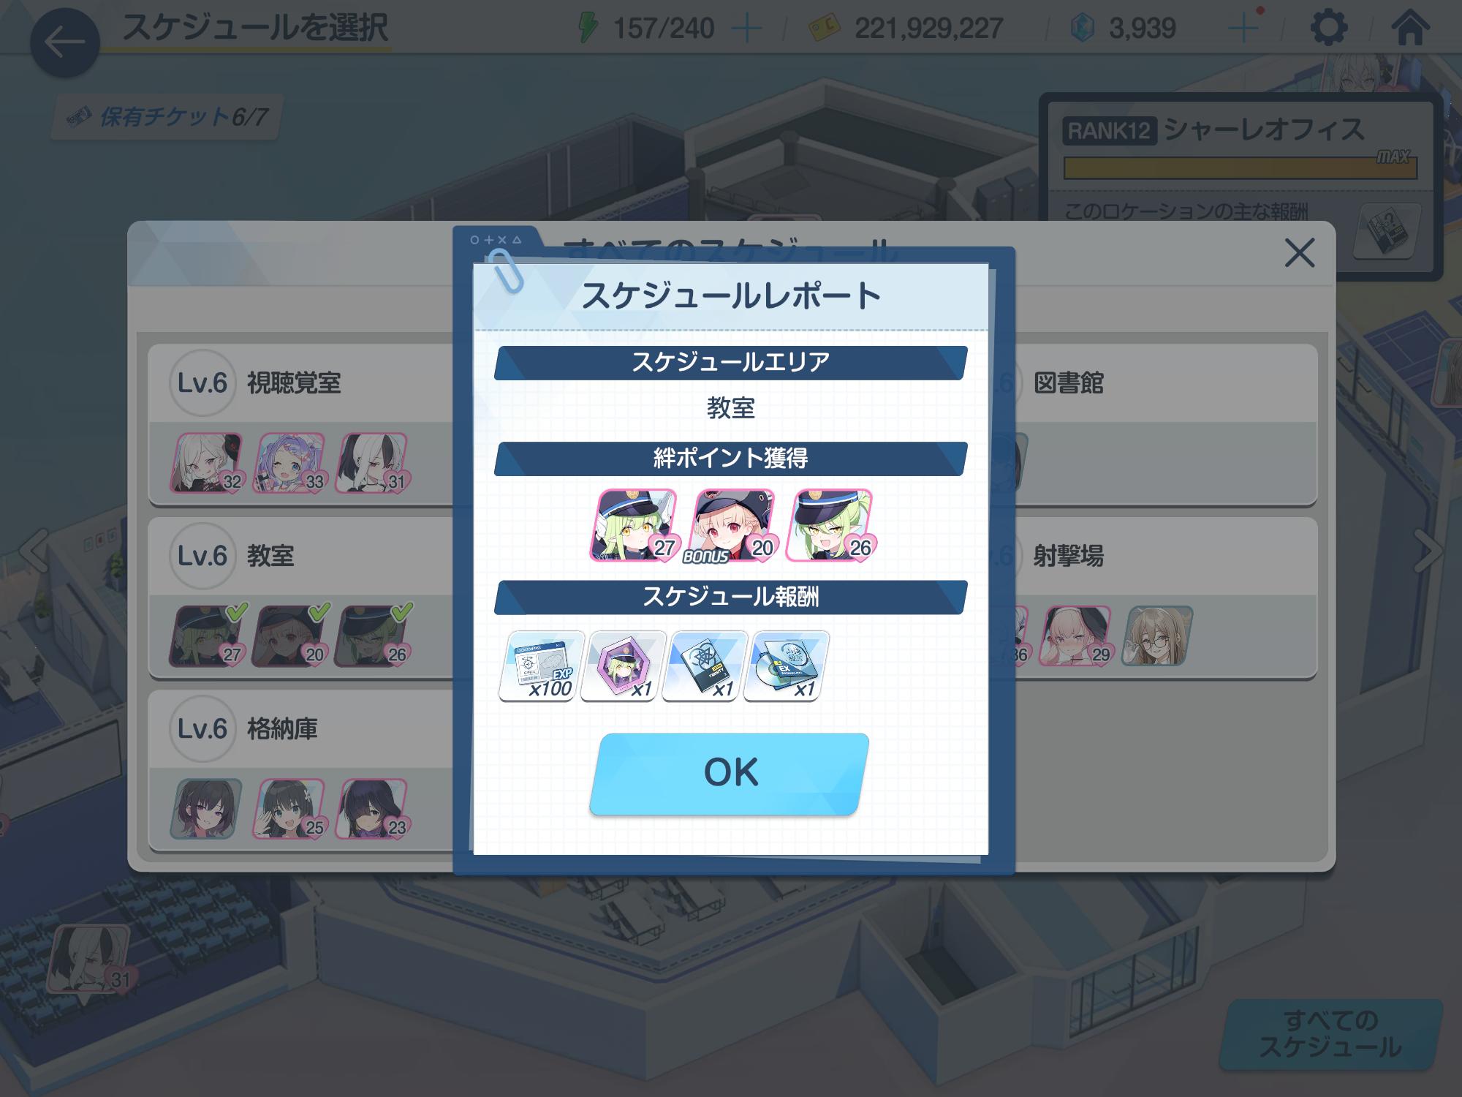Select the Trinity tech notes reward
This screenshot has height=1097, width=1462.
click(x=705, y=666)
